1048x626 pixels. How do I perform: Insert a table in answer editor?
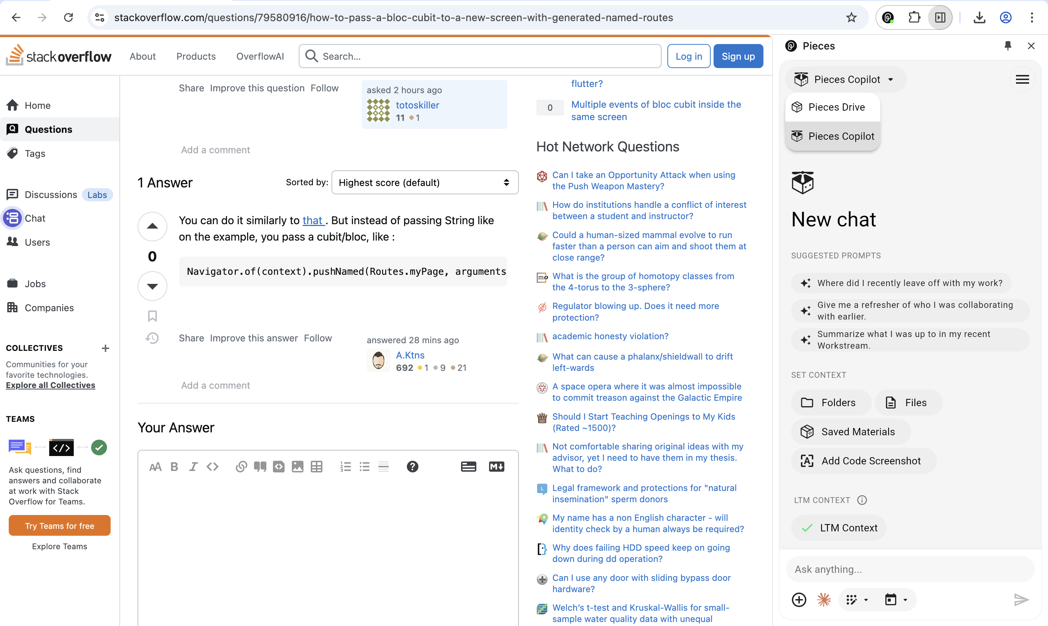coord(316,467)
